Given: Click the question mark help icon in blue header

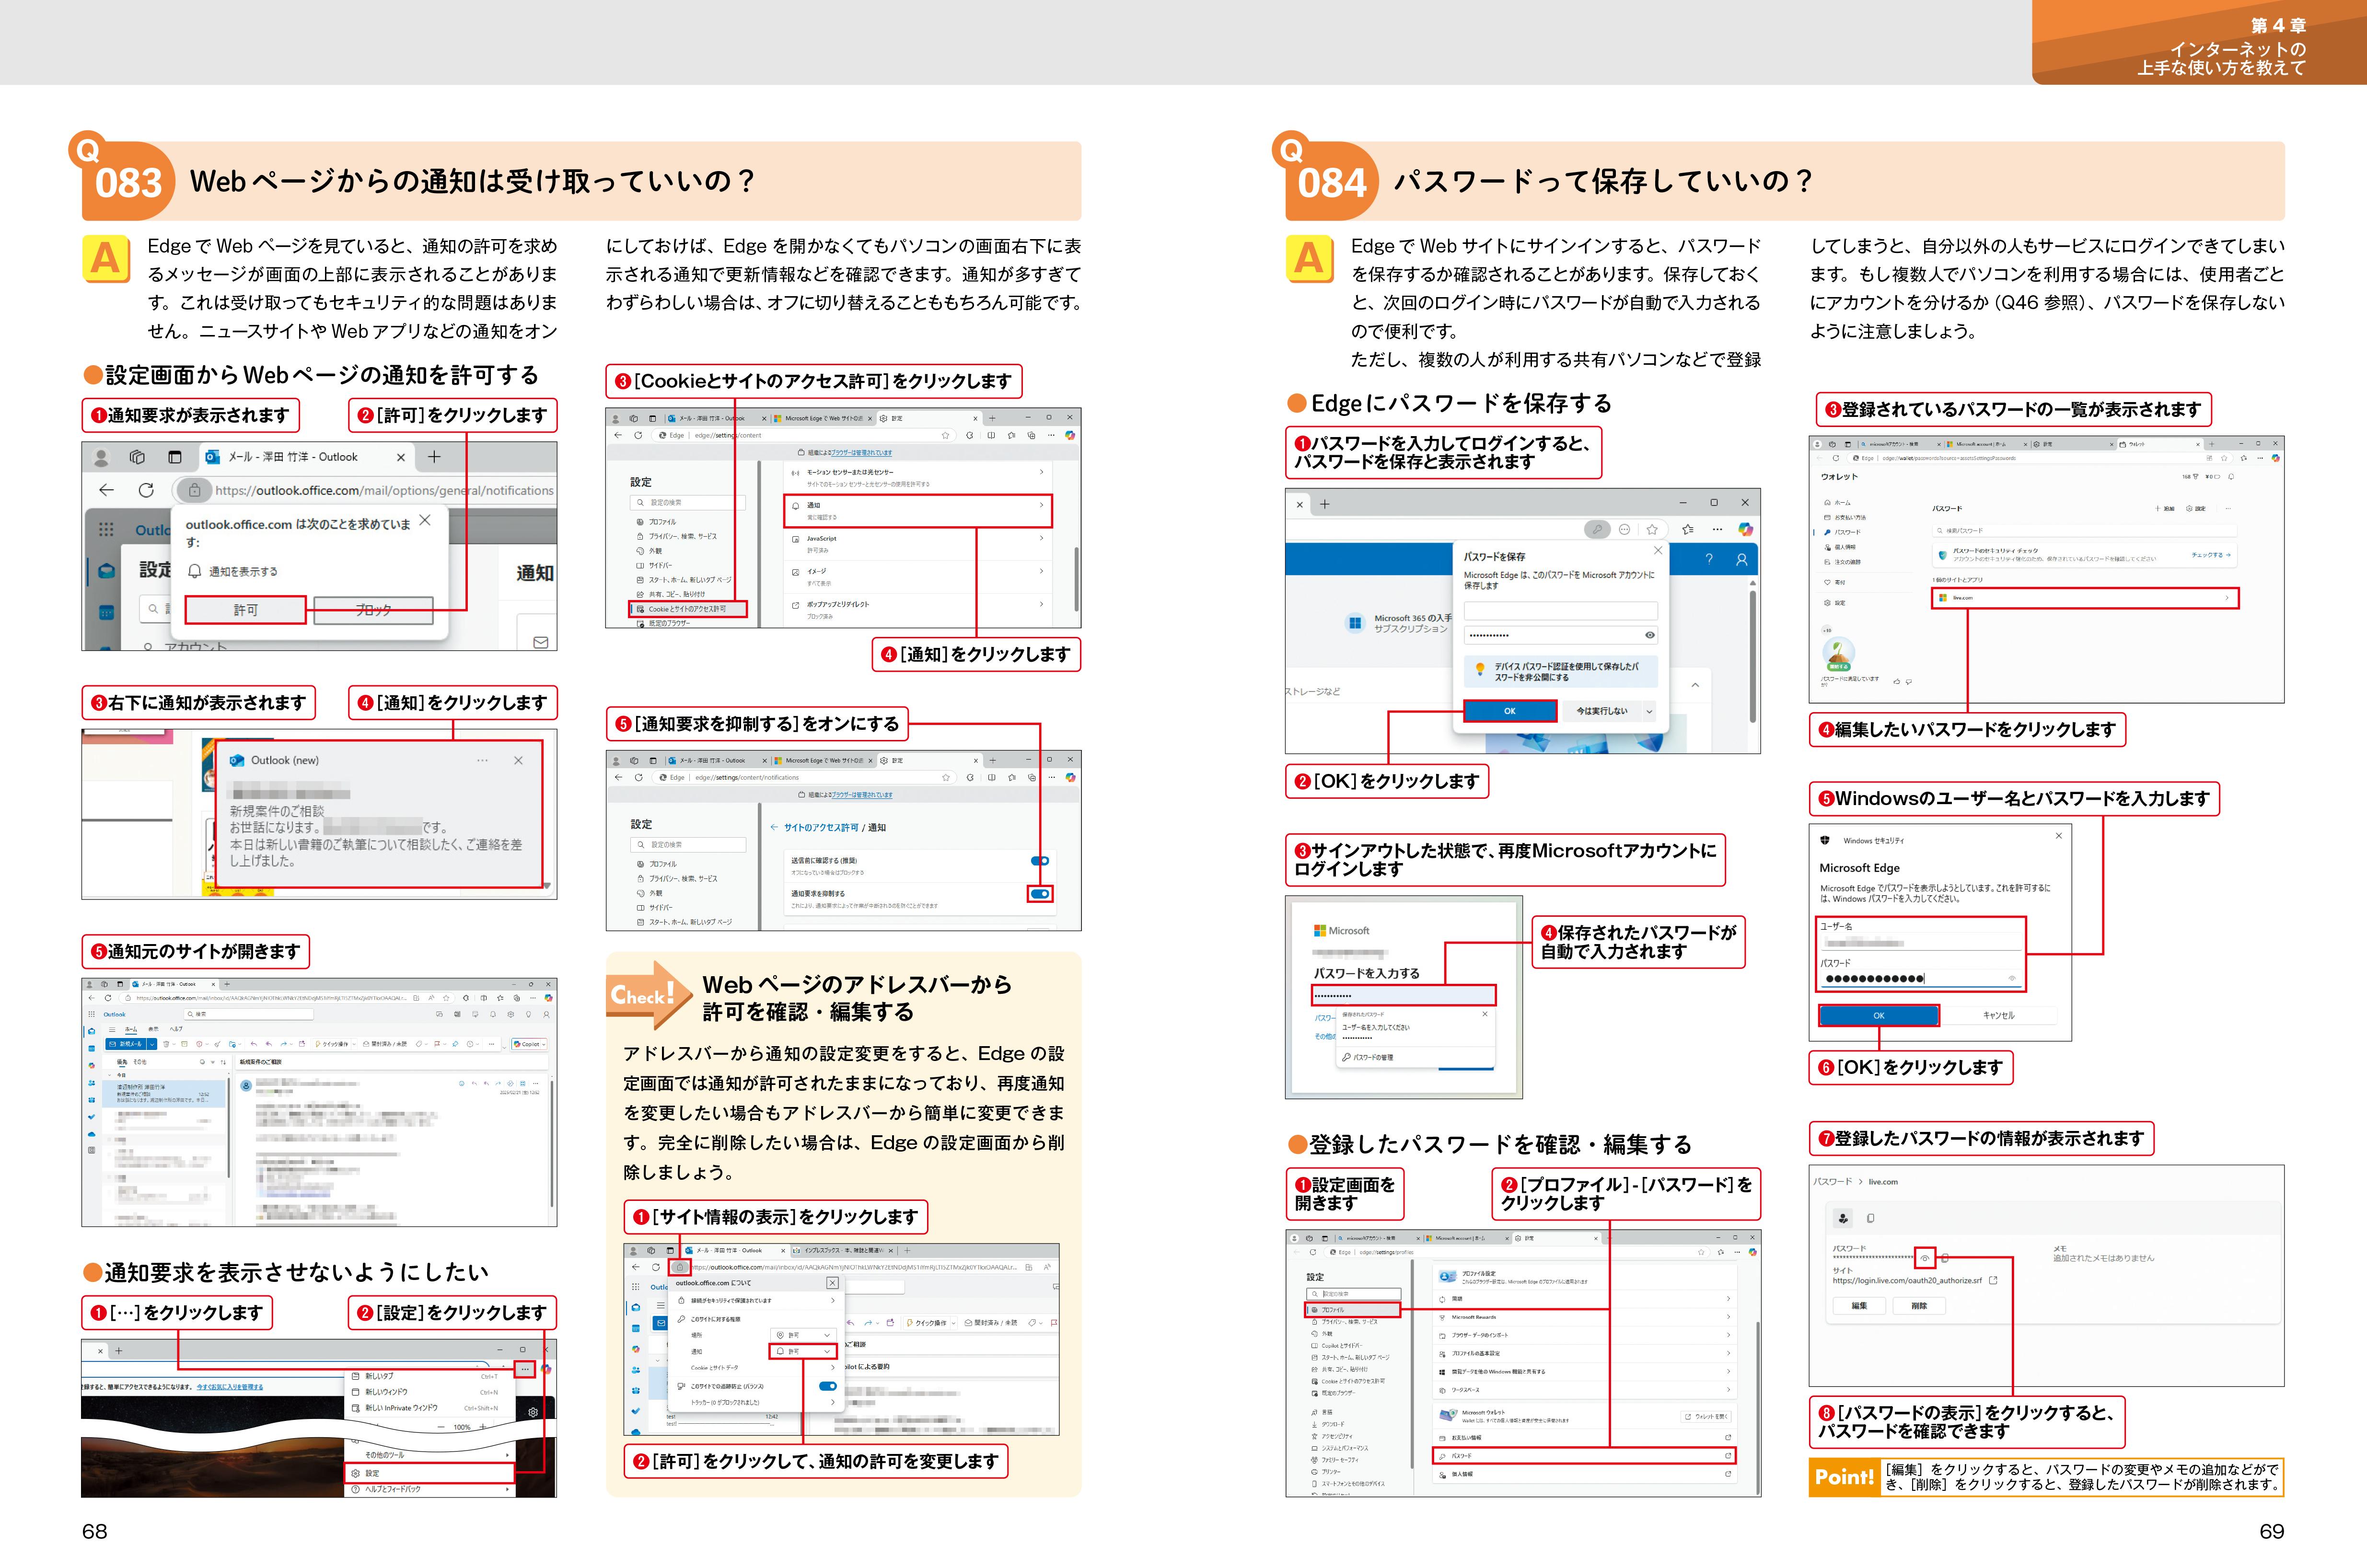Looking at the screenshot, I should click(1708, 560).
